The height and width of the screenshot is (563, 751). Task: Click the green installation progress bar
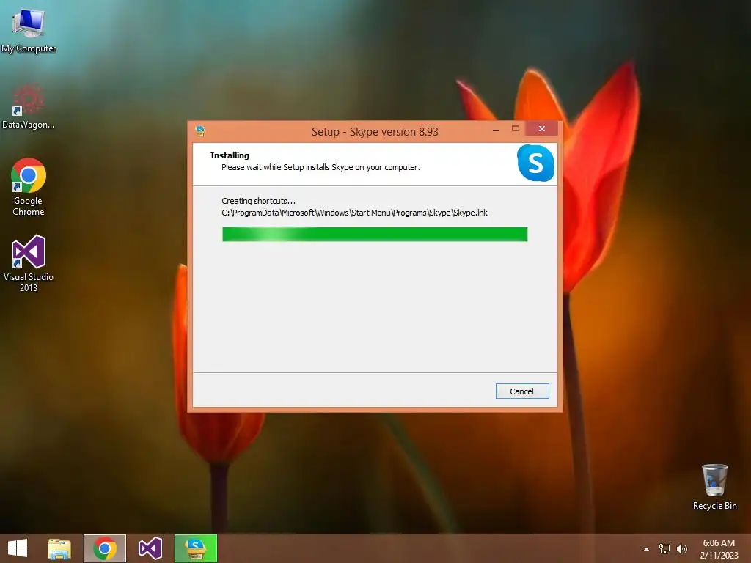pos(375,234)
